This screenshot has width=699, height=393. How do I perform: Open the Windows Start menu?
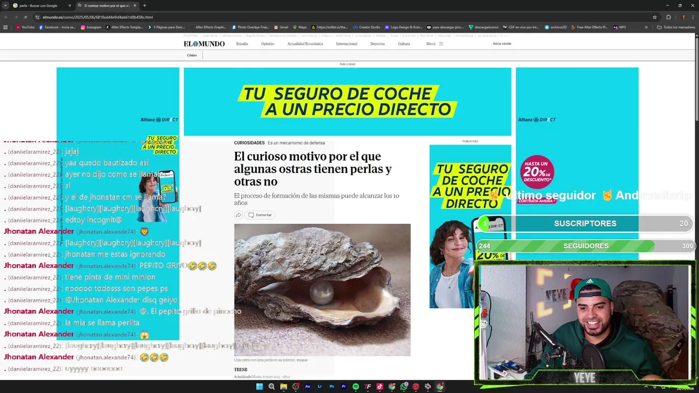pyautogui.click(x=259, y=386)
